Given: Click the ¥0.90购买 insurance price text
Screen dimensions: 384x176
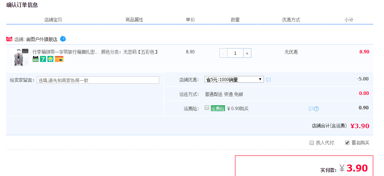Looking at the screenshot, I should click(238, 109).
